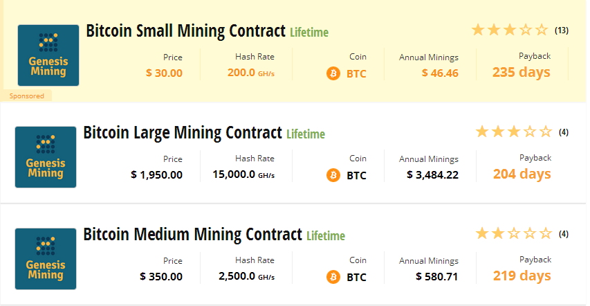The image size is (590, 306).
Task: Open Bitcoin Medium Mining Contract title
Action: tap(192, 235)
